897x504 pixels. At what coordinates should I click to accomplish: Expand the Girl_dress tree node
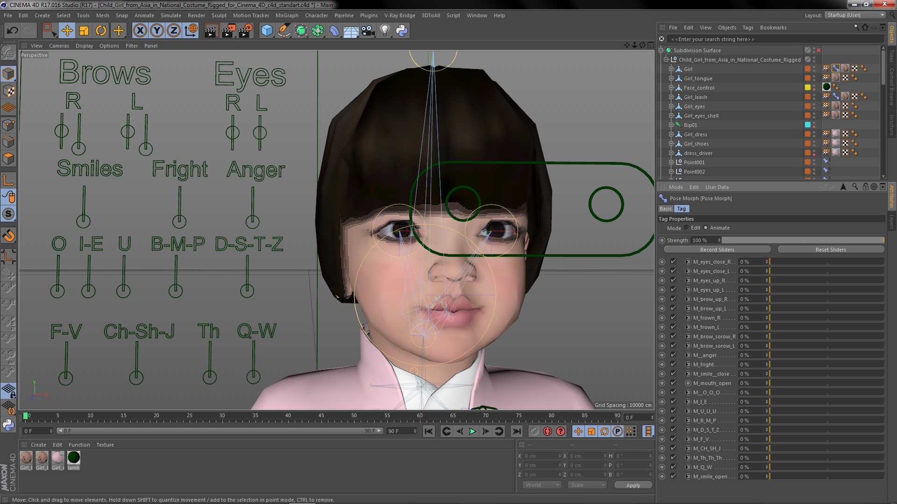tap(671, 134)
